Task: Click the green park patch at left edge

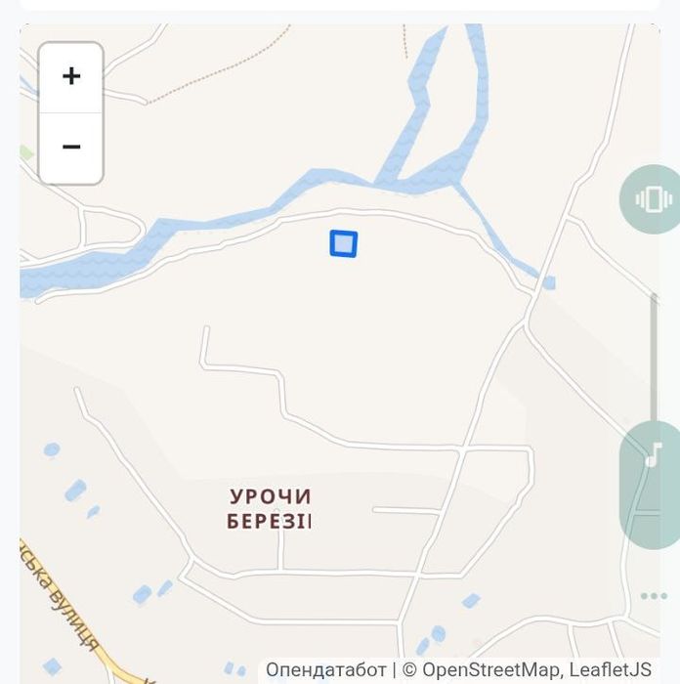Action: pyautogui.click(x=25, y=152)
